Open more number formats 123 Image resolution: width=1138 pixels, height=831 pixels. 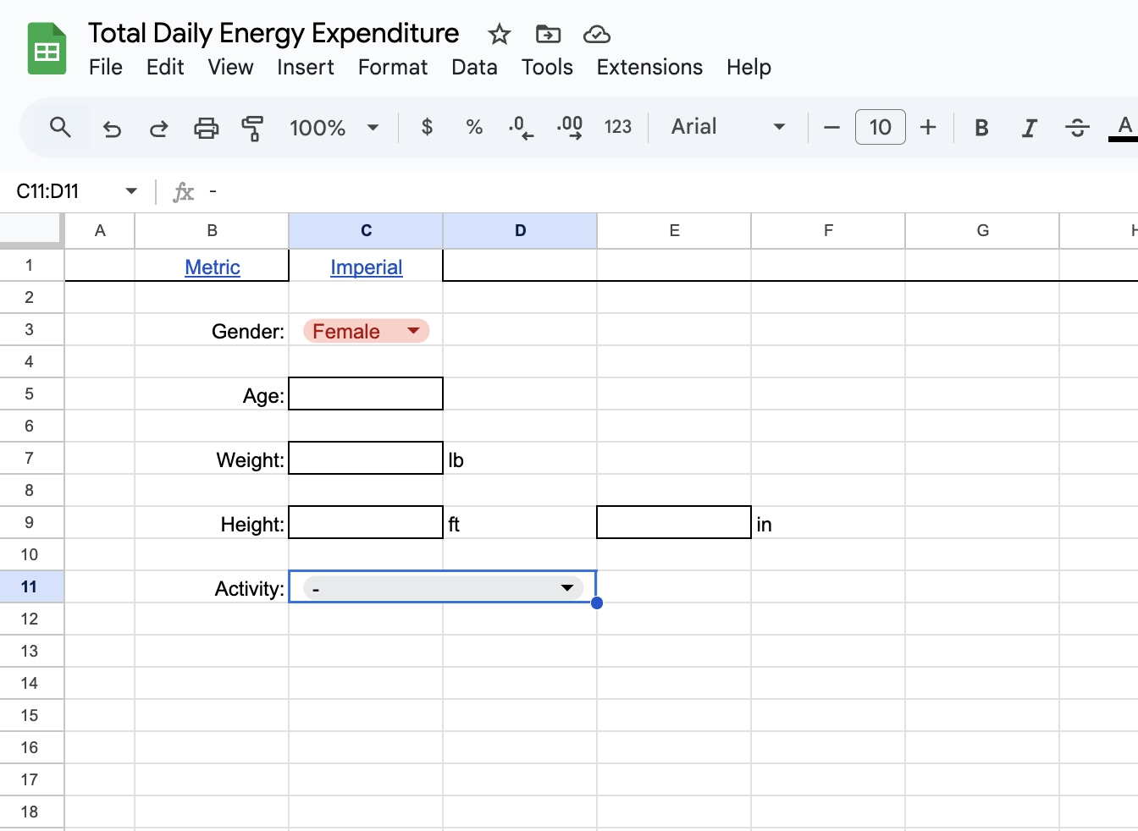tap(618, 127)
